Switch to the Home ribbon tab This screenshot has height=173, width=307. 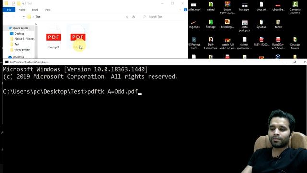click(x=22, y=10)
